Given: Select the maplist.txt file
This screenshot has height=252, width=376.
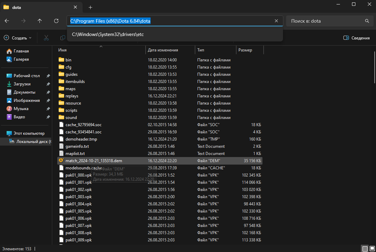Looking at the screenshot, I should tap(75, 153).
